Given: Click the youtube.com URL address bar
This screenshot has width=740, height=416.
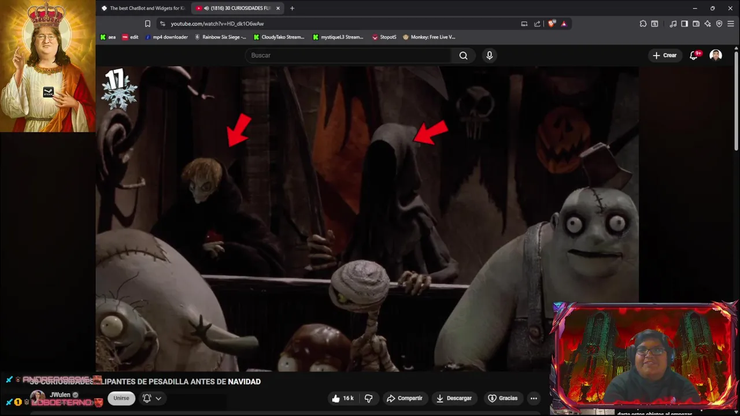Looking at the screenshot, I should [217, 24].
